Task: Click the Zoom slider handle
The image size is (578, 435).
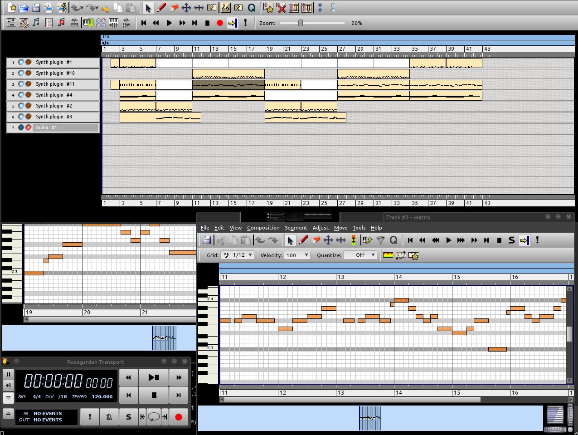Action: 300,23
